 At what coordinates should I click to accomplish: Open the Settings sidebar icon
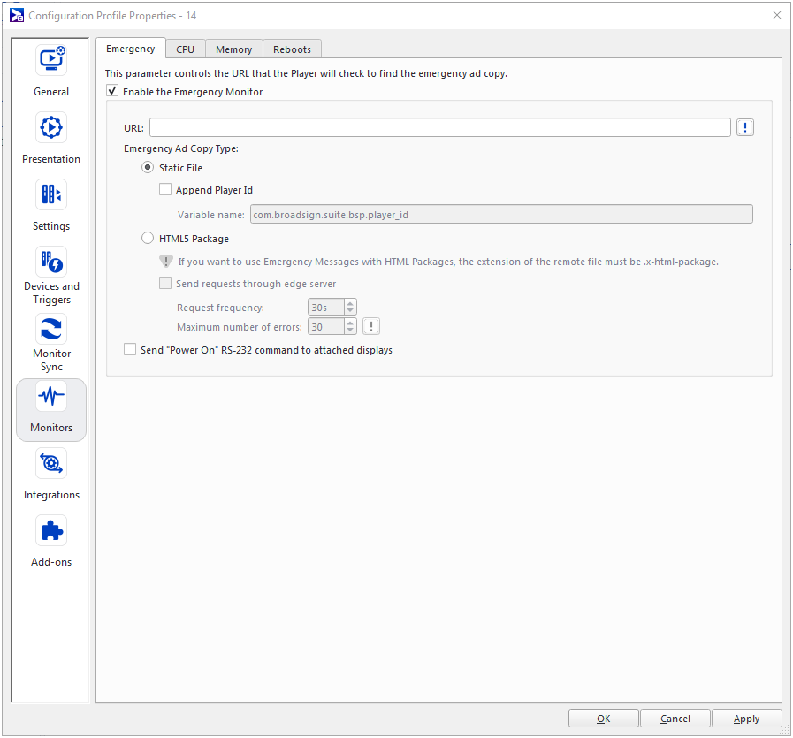(x=51, y=194)
